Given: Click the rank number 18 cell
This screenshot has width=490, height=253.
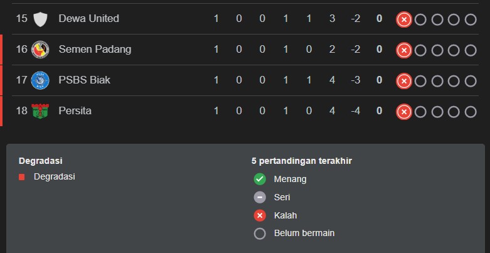Looking at the screenshot, I should pos(22,111).
